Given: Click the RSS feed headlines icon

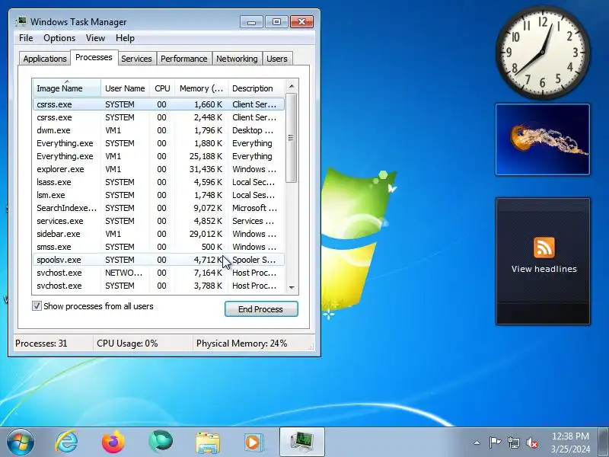Looking at the screenshot, I should pos(544,248).
